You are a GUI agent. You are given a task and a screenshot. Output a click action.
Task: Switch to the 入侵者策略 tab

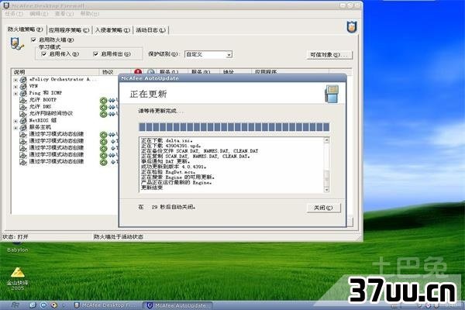[x=112, y=30]
